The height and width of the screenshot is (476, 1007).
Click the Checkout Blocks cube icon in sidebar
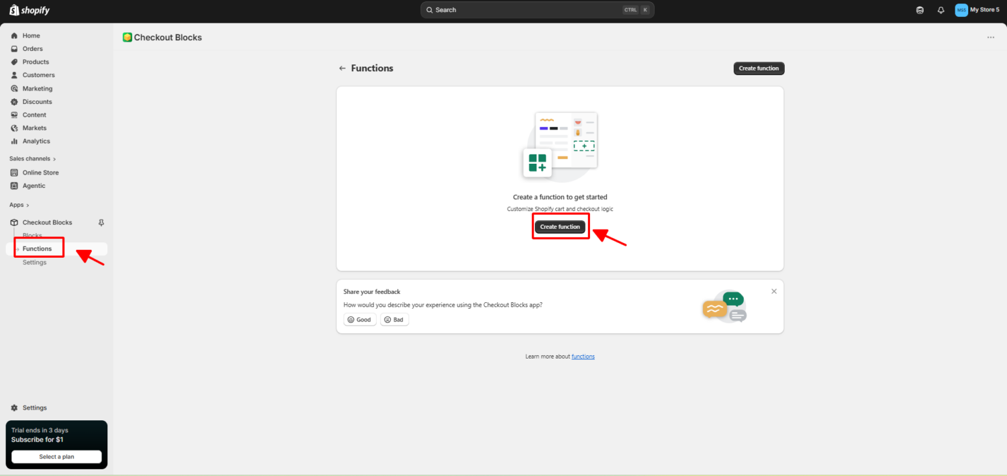pyautogui.click(x=15, y=222)
